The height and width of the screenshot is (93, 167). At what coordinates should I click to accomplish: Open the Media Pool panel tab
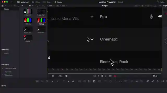click(23, 2)
